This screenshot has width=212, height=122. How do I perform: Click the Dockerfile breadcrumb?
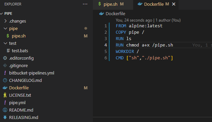point(115,14)
